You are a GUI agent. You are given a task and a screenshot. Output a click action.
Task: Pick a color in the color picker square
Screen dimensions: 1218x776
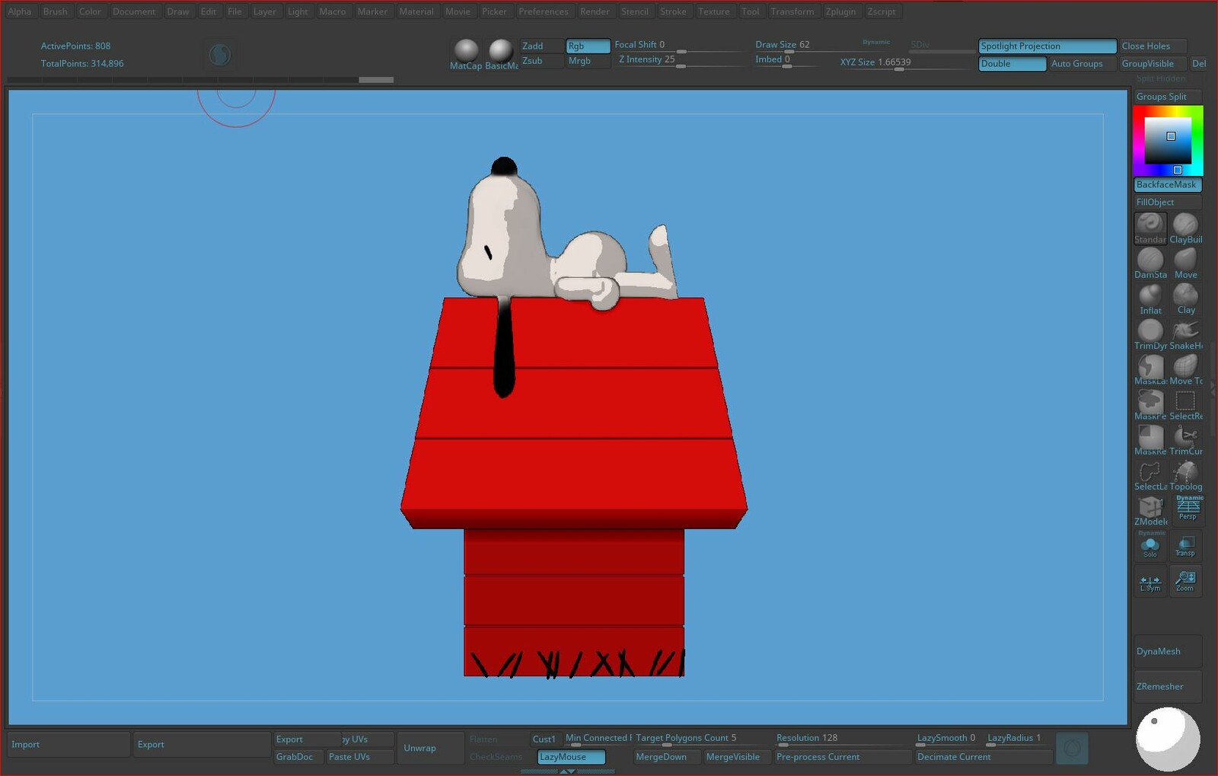(x=1168, y=141)
